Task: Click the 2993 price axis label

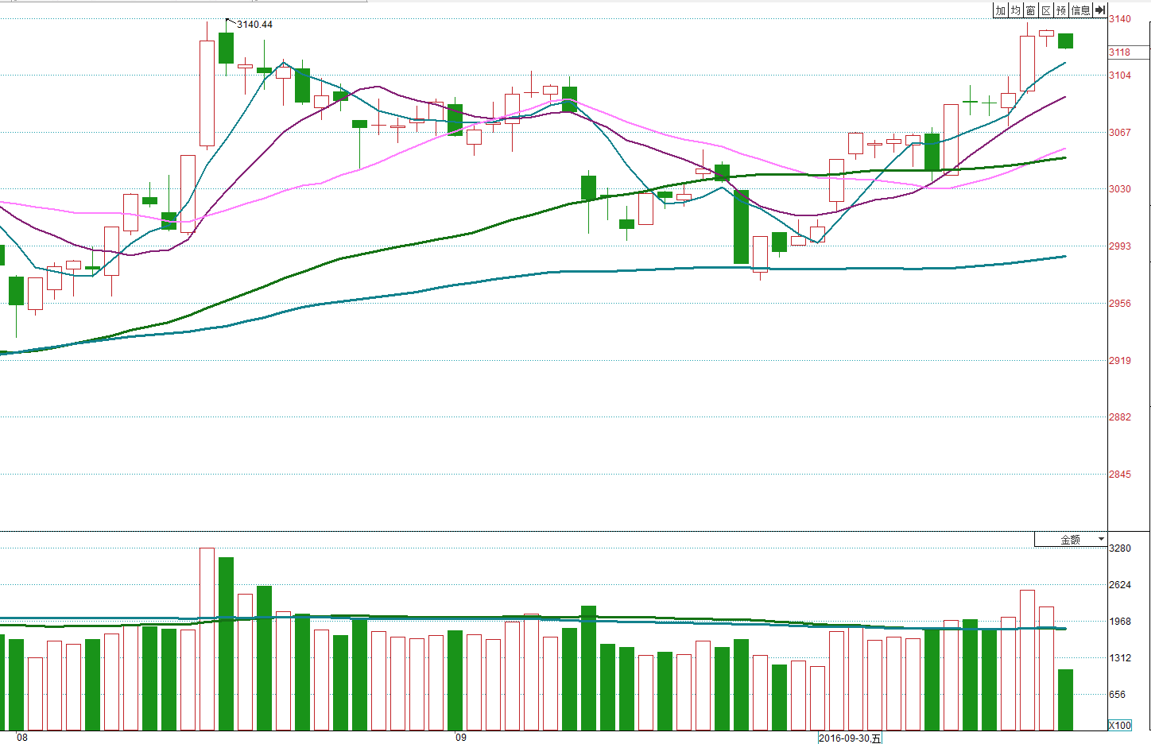Action: [1120, 246]
